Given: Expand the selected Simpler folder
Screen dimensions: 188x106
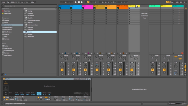Looking at the screenshot, I should [x=24, y=32].
